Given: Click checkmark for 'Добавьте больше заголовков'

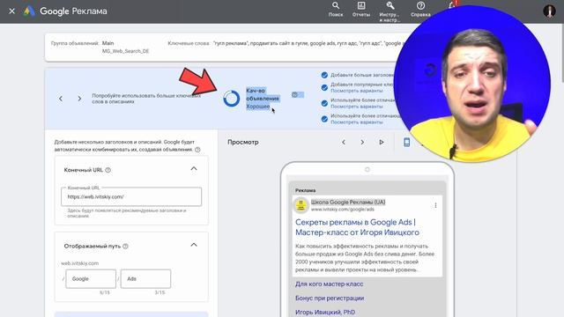Looking at the screenshot, I should [324, 75].
